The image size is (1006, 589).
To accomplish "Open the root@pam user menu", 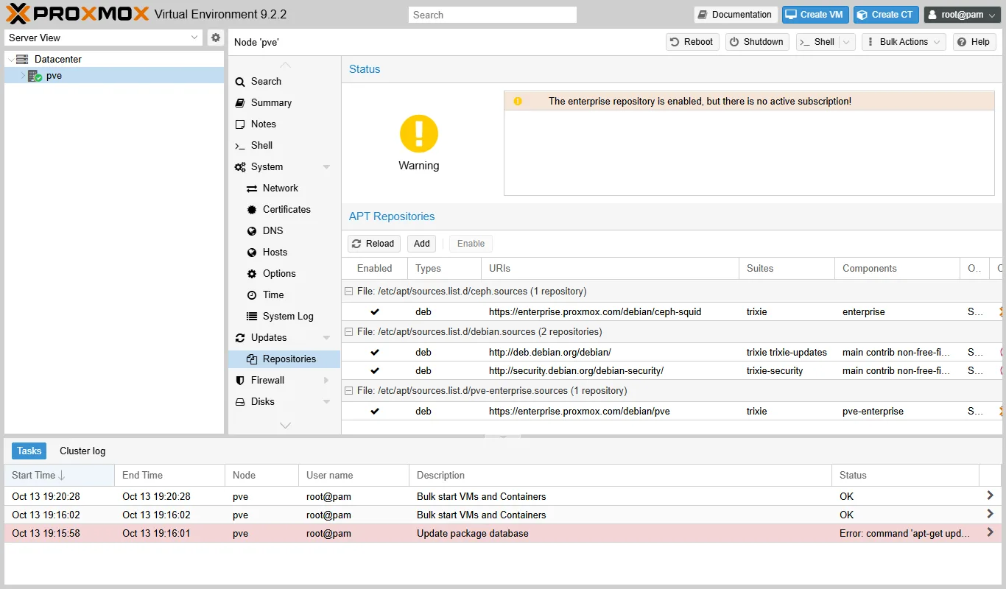I will [963, 15].
